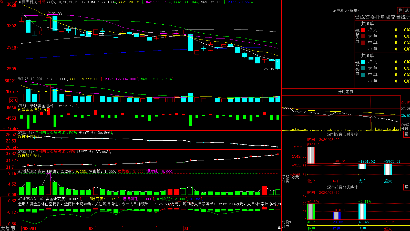Image resolution: width=410 pixels, height=231 pixels.
Task: Select the 分时走势 panel title
Action: point(345,92)
